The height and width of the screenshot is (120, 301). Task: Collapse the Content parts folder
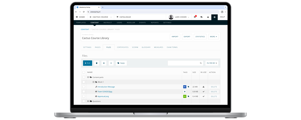[88, 77]
